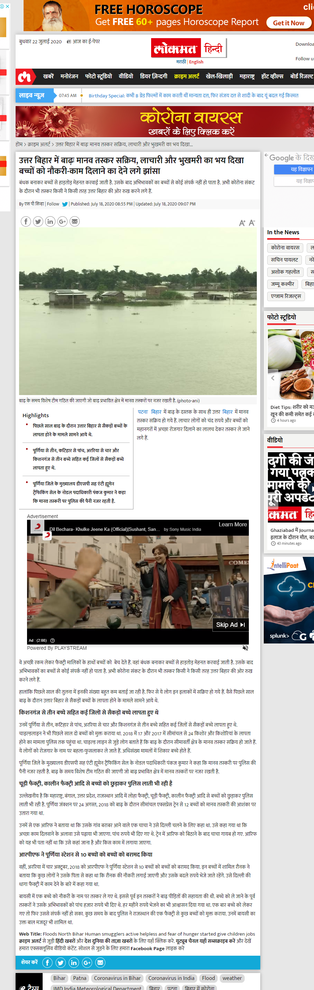This screenshot has height=990, width=314.
Task: Share article on LinkedIn from top share row
Action: coord(50,221)
